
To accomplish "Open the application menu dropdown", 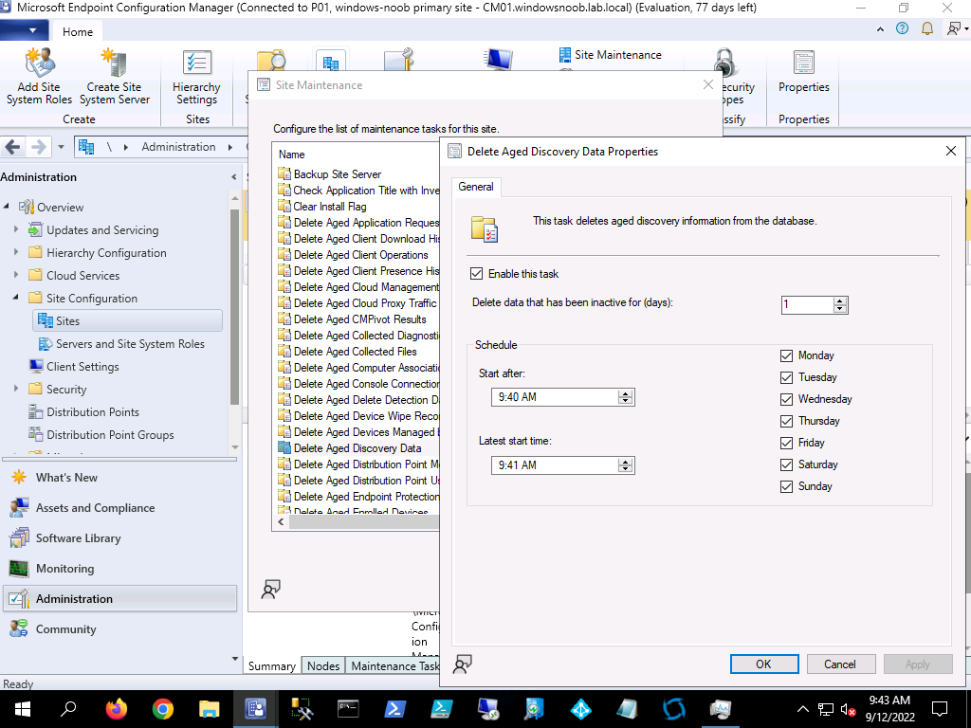I will click(x=23, y=30).
